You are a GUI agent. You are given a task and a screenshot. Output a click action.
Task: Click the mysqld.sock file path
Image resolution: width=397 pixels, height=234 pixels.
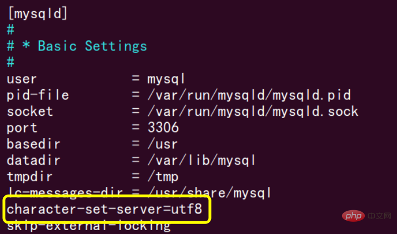253,111
